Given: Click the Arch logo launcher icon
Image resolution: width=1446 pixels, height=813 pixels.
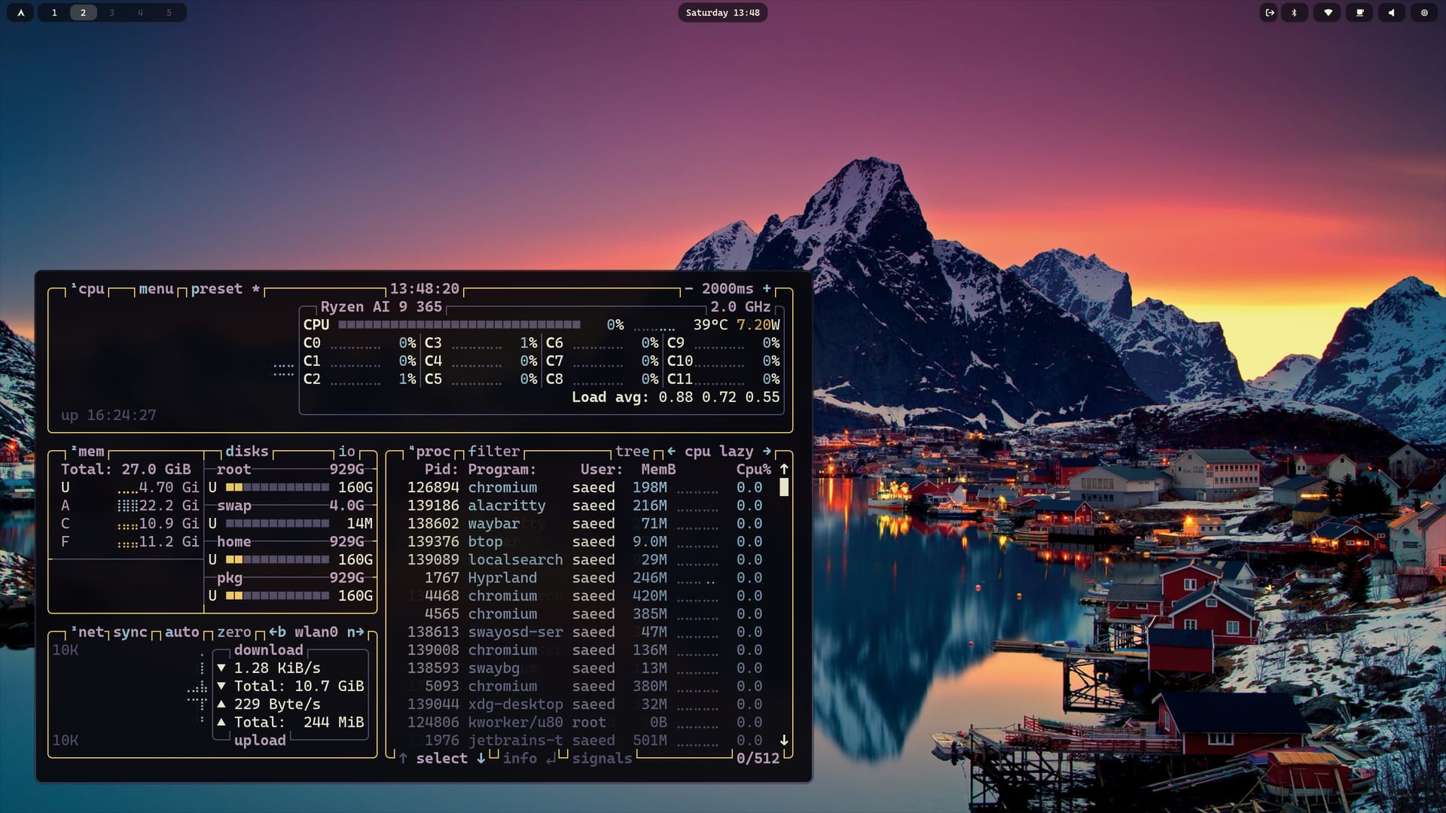Looking at the screenshot, I should coord(20,13).
